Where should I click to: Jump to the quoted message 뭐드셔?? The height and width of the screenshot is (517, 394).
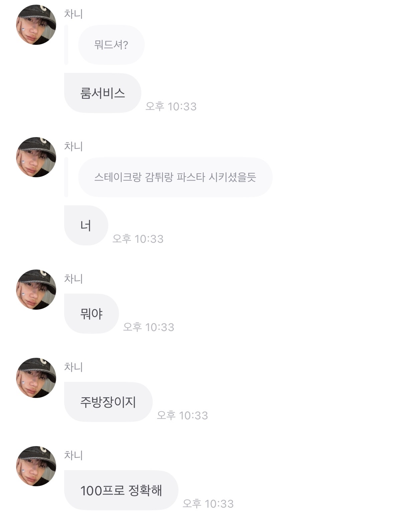[x=111, y=45]
